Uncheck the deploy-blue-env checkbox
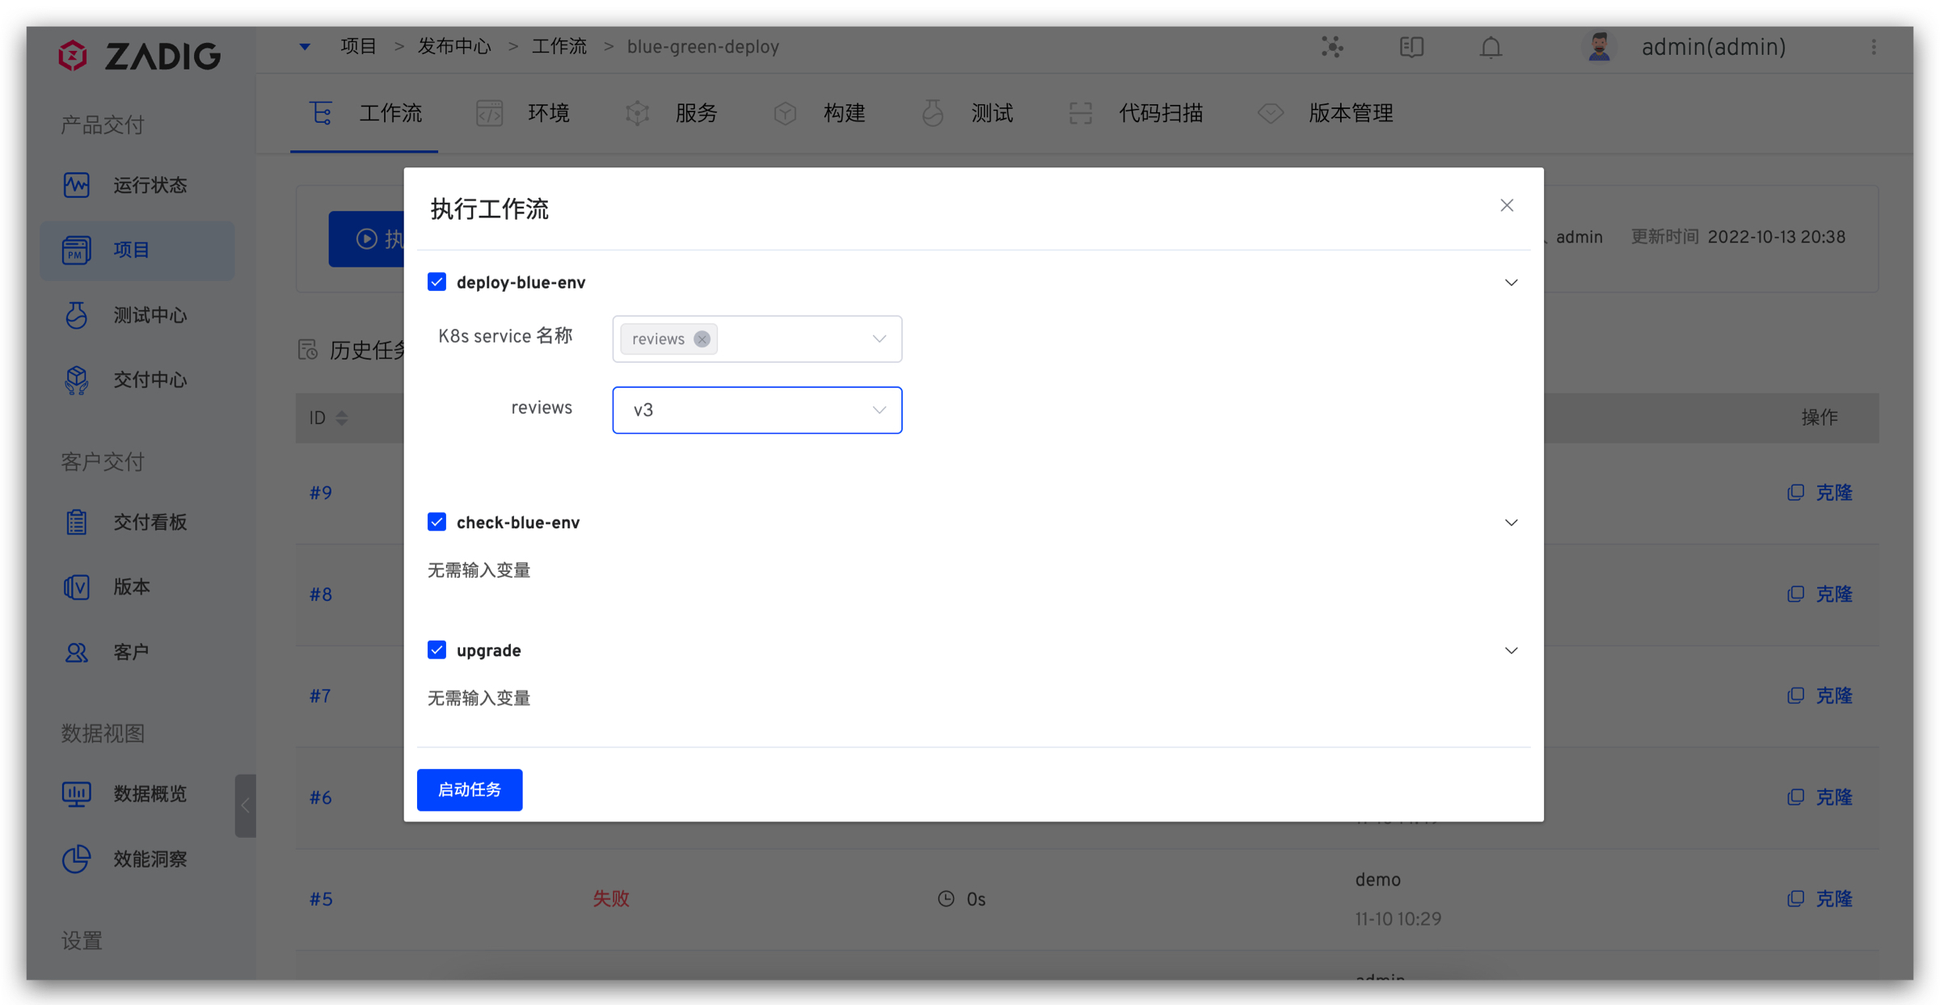 point(436,282)
